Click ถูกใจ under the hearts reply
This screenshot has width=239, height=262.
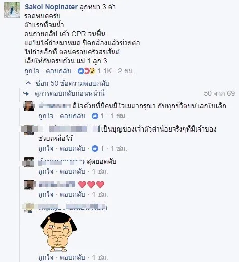pyautogui.click(x=46, y=194)
